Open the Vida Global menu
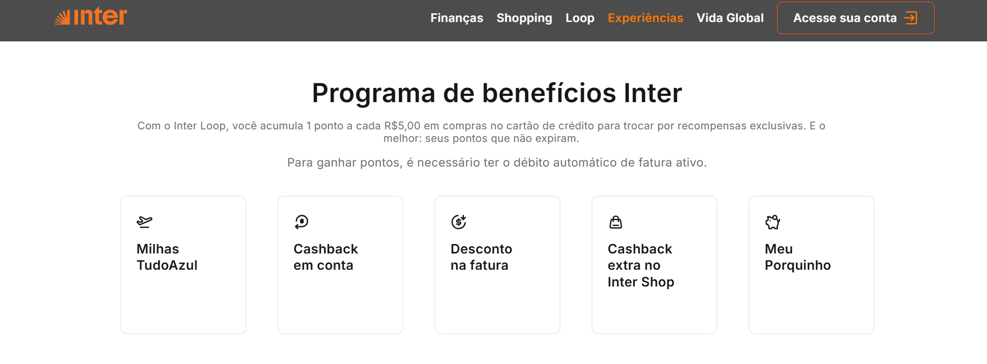The image size is (987, 364). tap(730, 18)
